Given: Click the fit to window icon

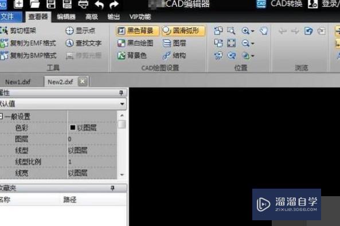Looking at the screenshot, I should (x=232, y=43).
